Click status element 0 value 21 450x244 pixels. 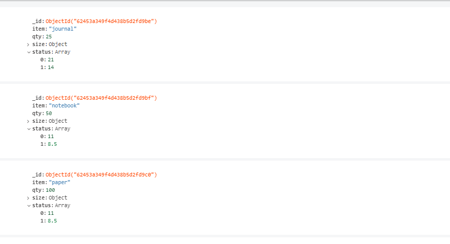tap(51, 60)
